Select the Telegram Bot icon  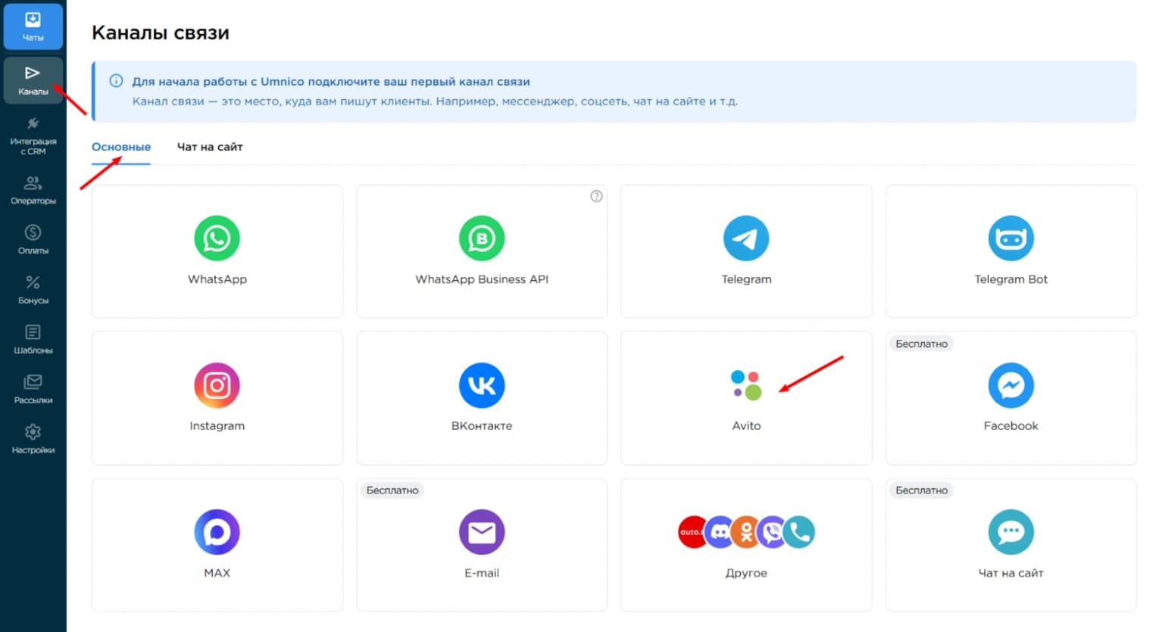pos(1011,238)
